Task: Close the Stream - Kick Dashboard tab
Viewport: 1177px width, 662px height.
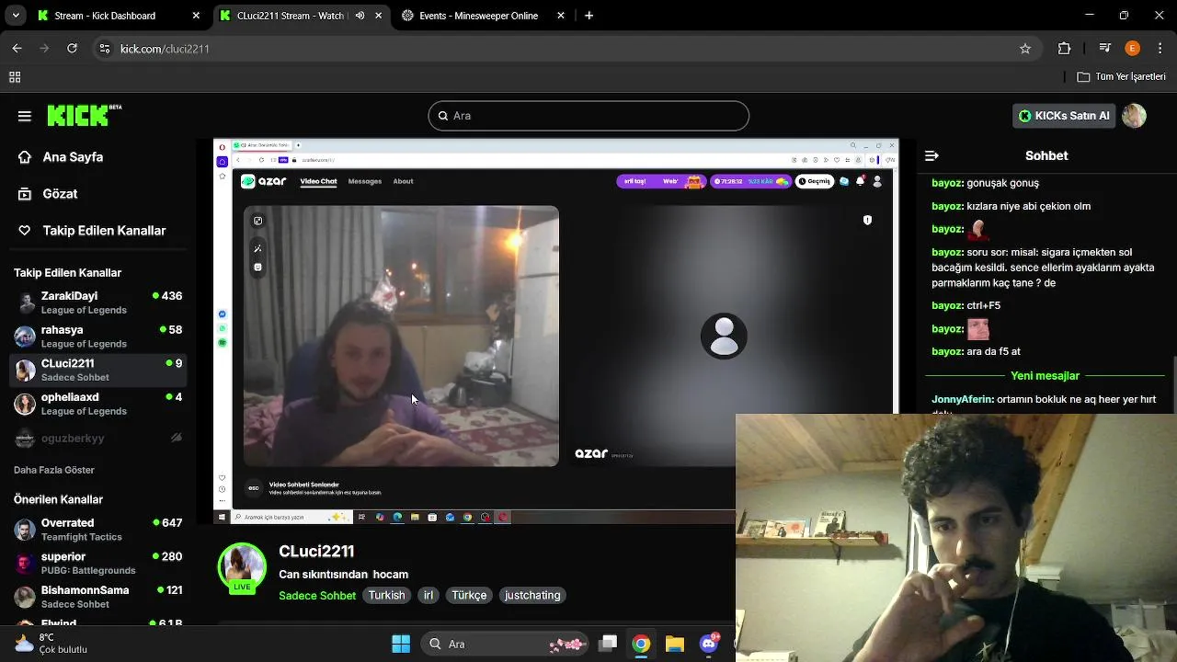Action: click(196, 16)
